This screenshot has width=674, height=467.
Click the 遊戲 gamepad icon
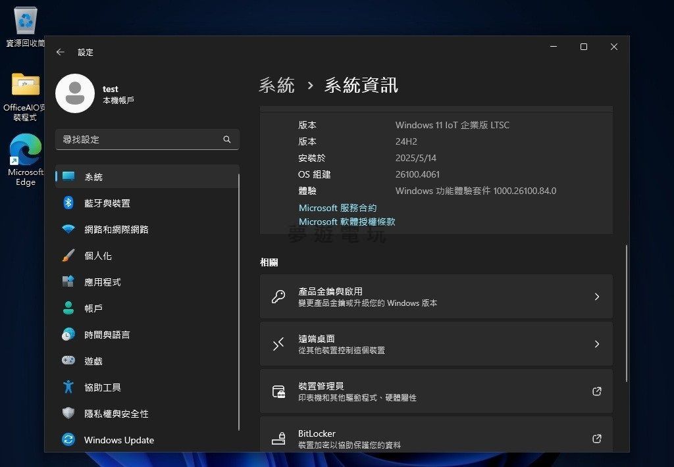(x=68, y=361)
